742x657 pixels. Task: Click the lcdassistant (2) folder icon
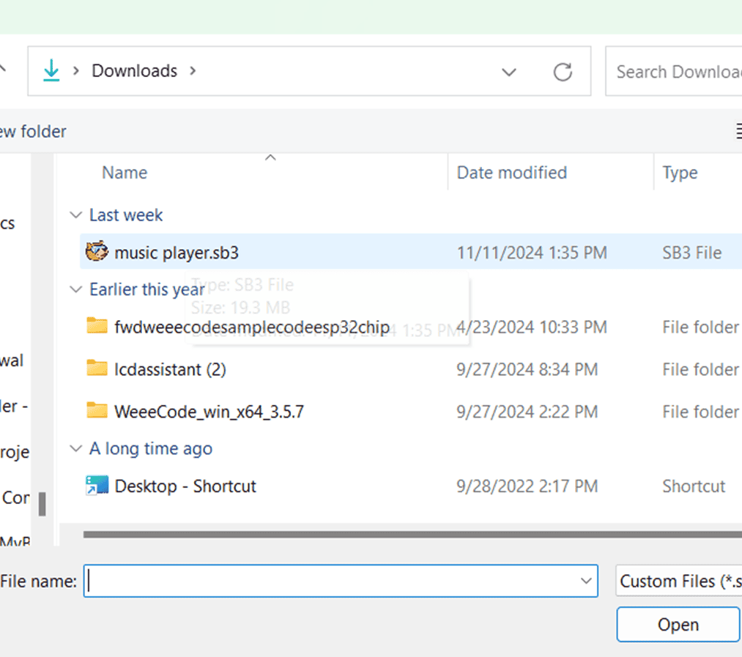97,368
